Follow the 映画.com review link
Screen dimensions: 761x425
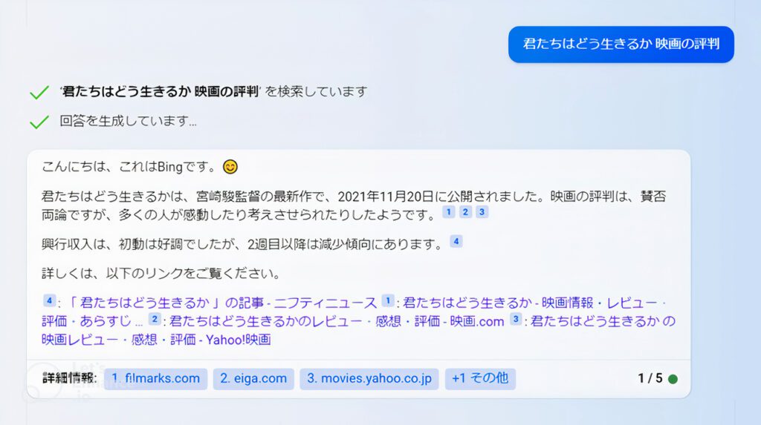coord(337,321)
